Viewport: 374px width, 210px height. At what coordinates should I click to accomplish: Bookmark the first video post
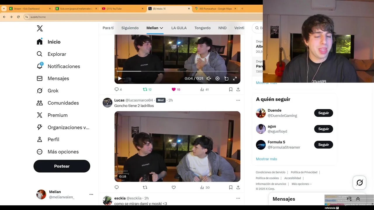(231, 90)
